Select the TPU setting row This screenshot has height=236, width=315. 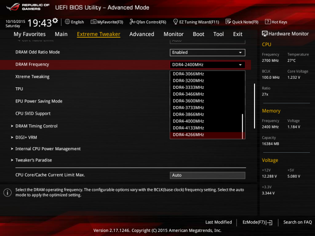point(19,89)
